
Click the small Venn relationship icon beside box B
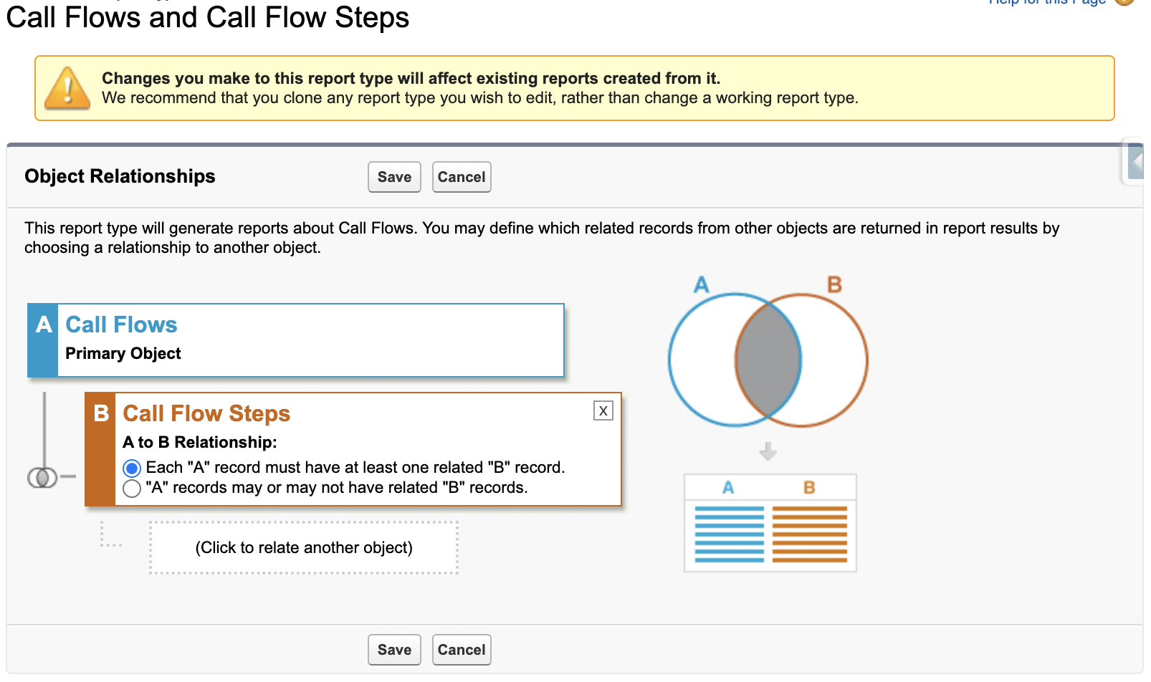(x=42, y=476)
